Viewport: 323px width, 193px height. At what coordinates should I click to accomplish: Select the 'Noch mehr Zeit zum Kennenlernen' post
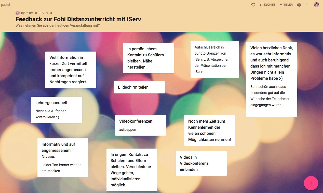point(210,131)
